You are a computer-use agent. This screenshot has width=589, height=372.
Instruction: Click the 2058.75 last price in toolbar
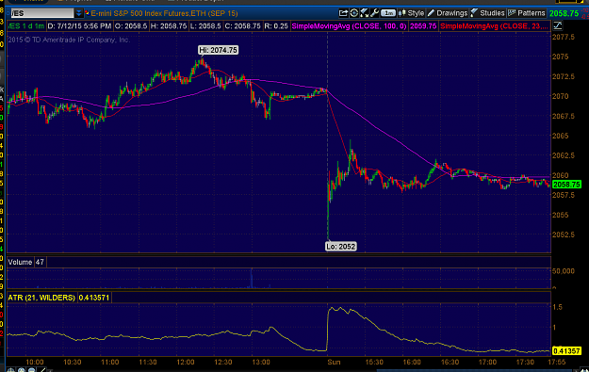click(564, 13)
